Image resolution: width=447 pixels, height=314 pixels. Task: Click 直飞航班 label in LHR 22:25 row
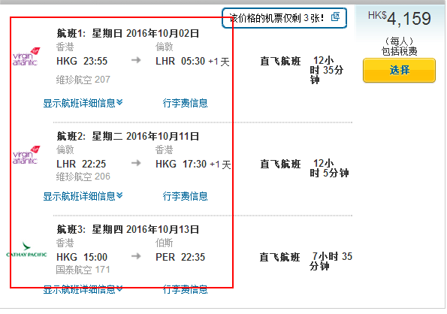(280, 164)
